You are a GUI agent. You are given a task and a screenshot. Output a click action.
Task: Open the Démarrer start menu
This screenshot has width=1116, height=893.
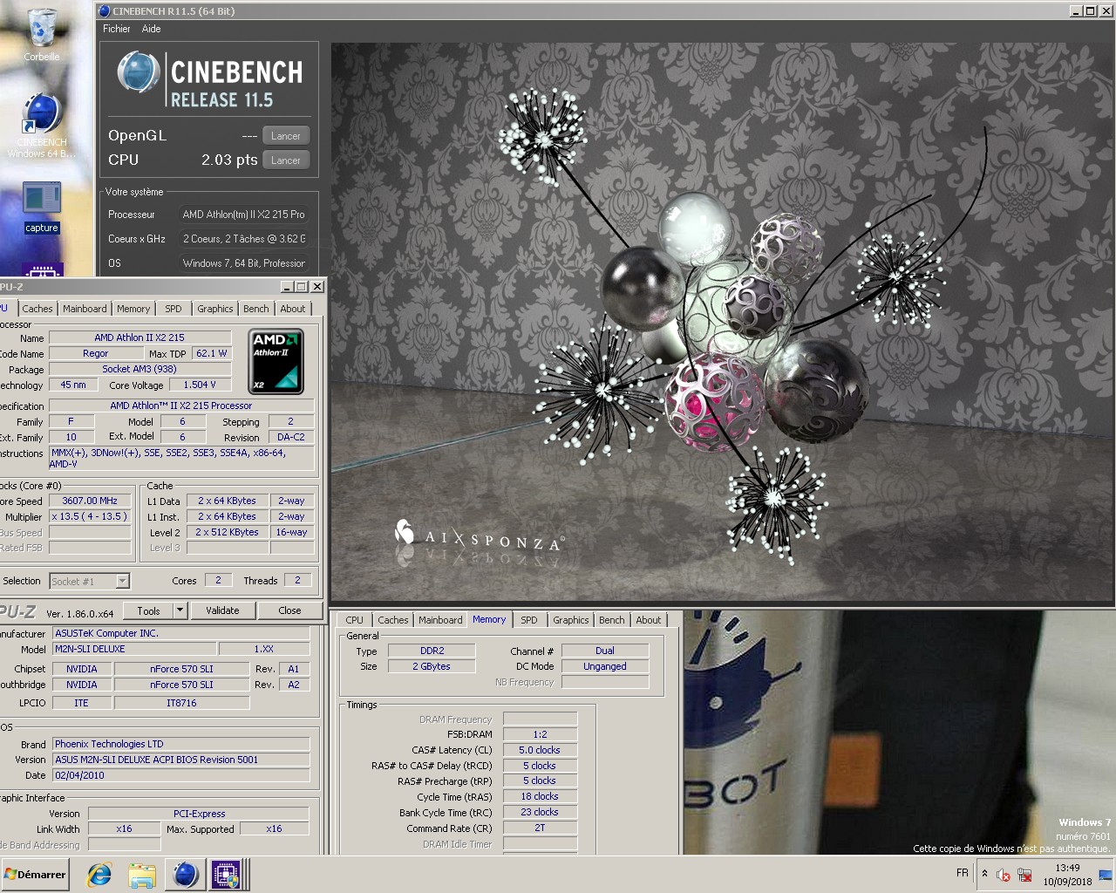(x=35, y=875)
